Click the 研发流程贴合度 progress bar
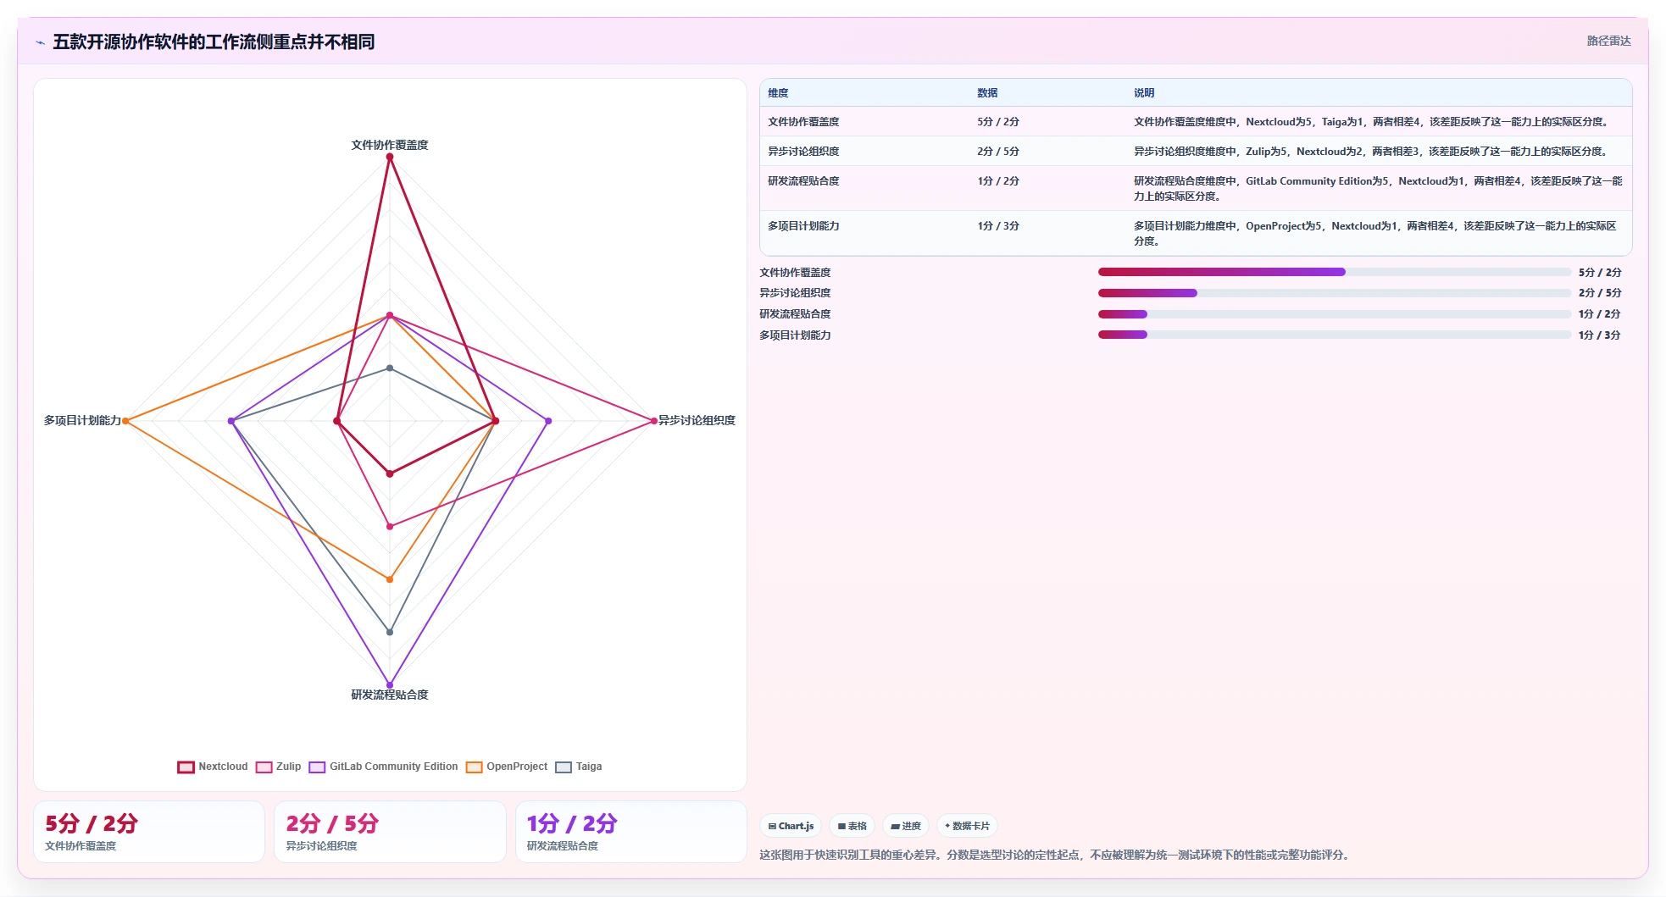 (1334, 314)
